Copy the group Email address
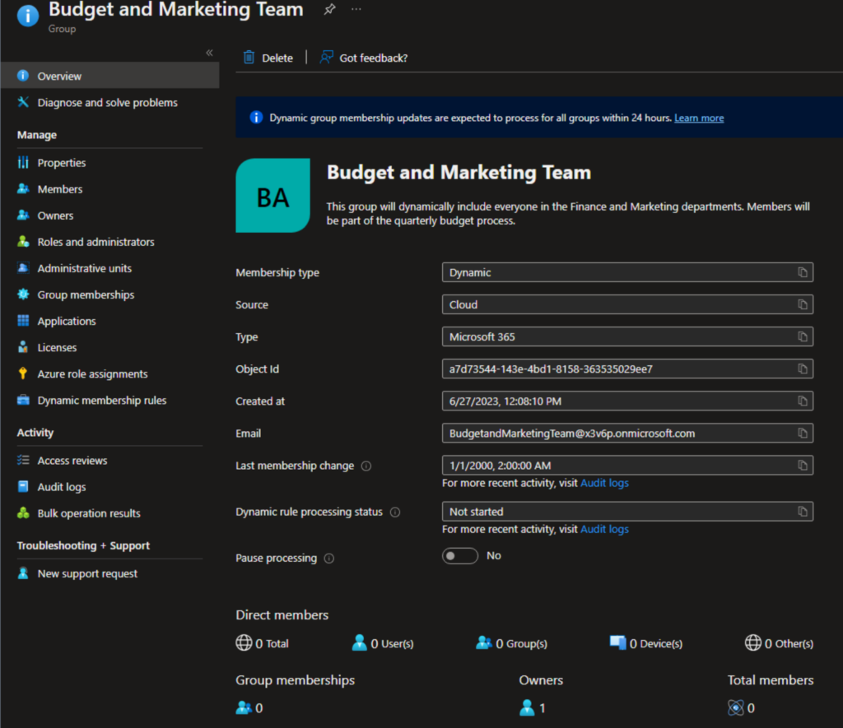The image size is (843, 728). [x=802, y=433]
